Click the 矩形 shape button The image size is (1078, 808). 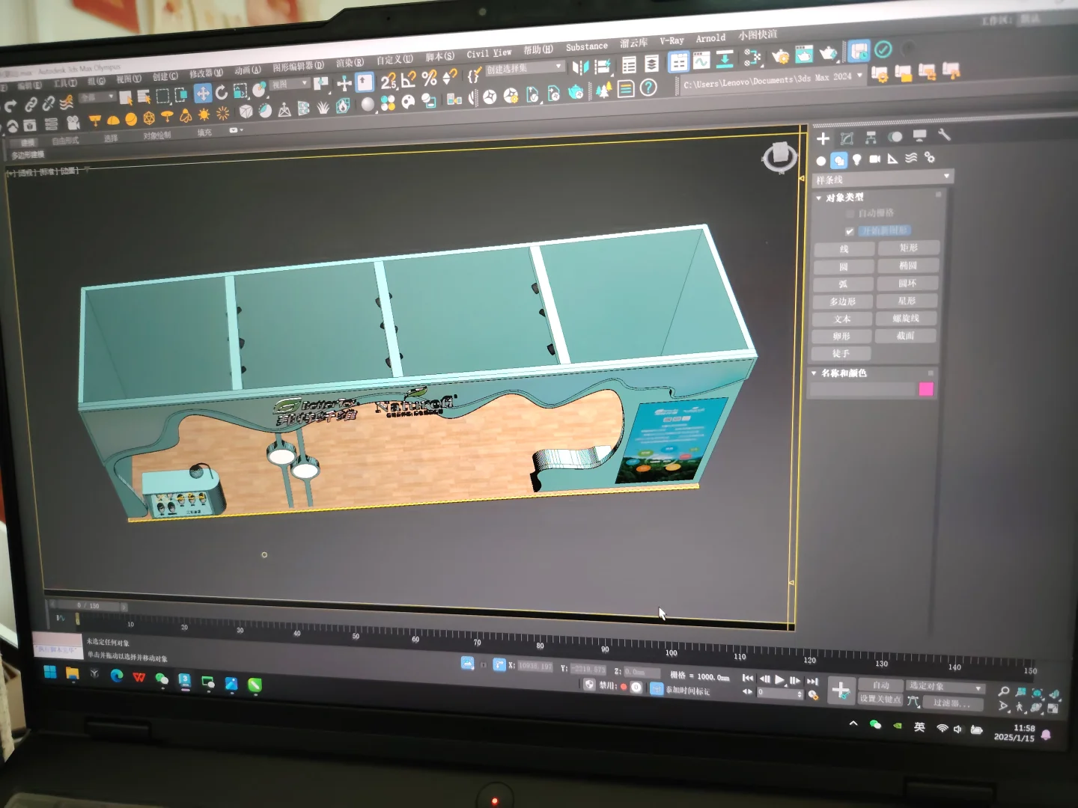click(908, 248)
